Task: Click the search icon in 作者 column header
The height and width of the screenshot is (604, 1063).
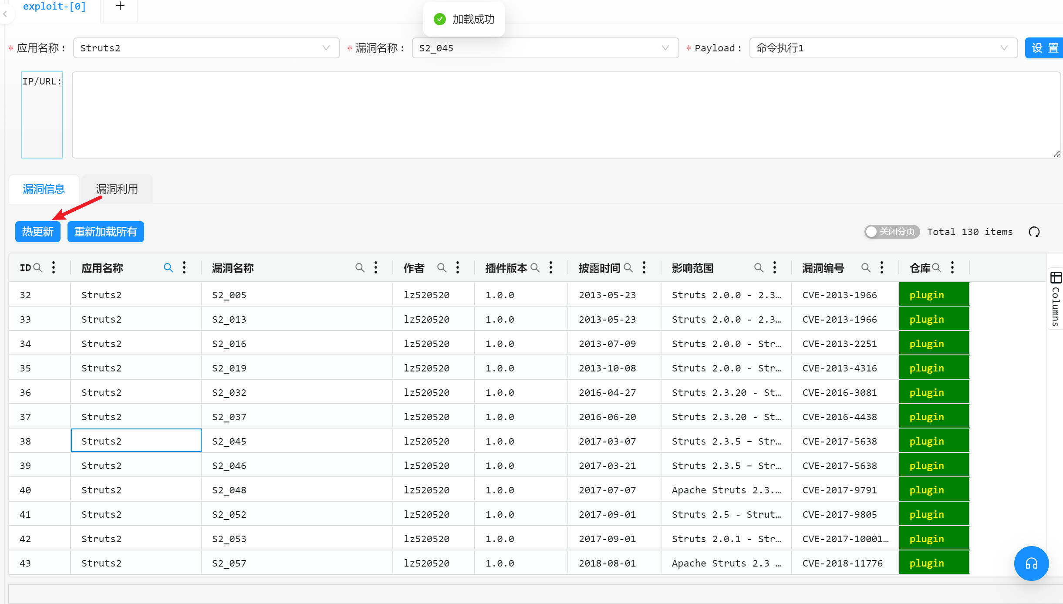Action: [x=442, y=268]
